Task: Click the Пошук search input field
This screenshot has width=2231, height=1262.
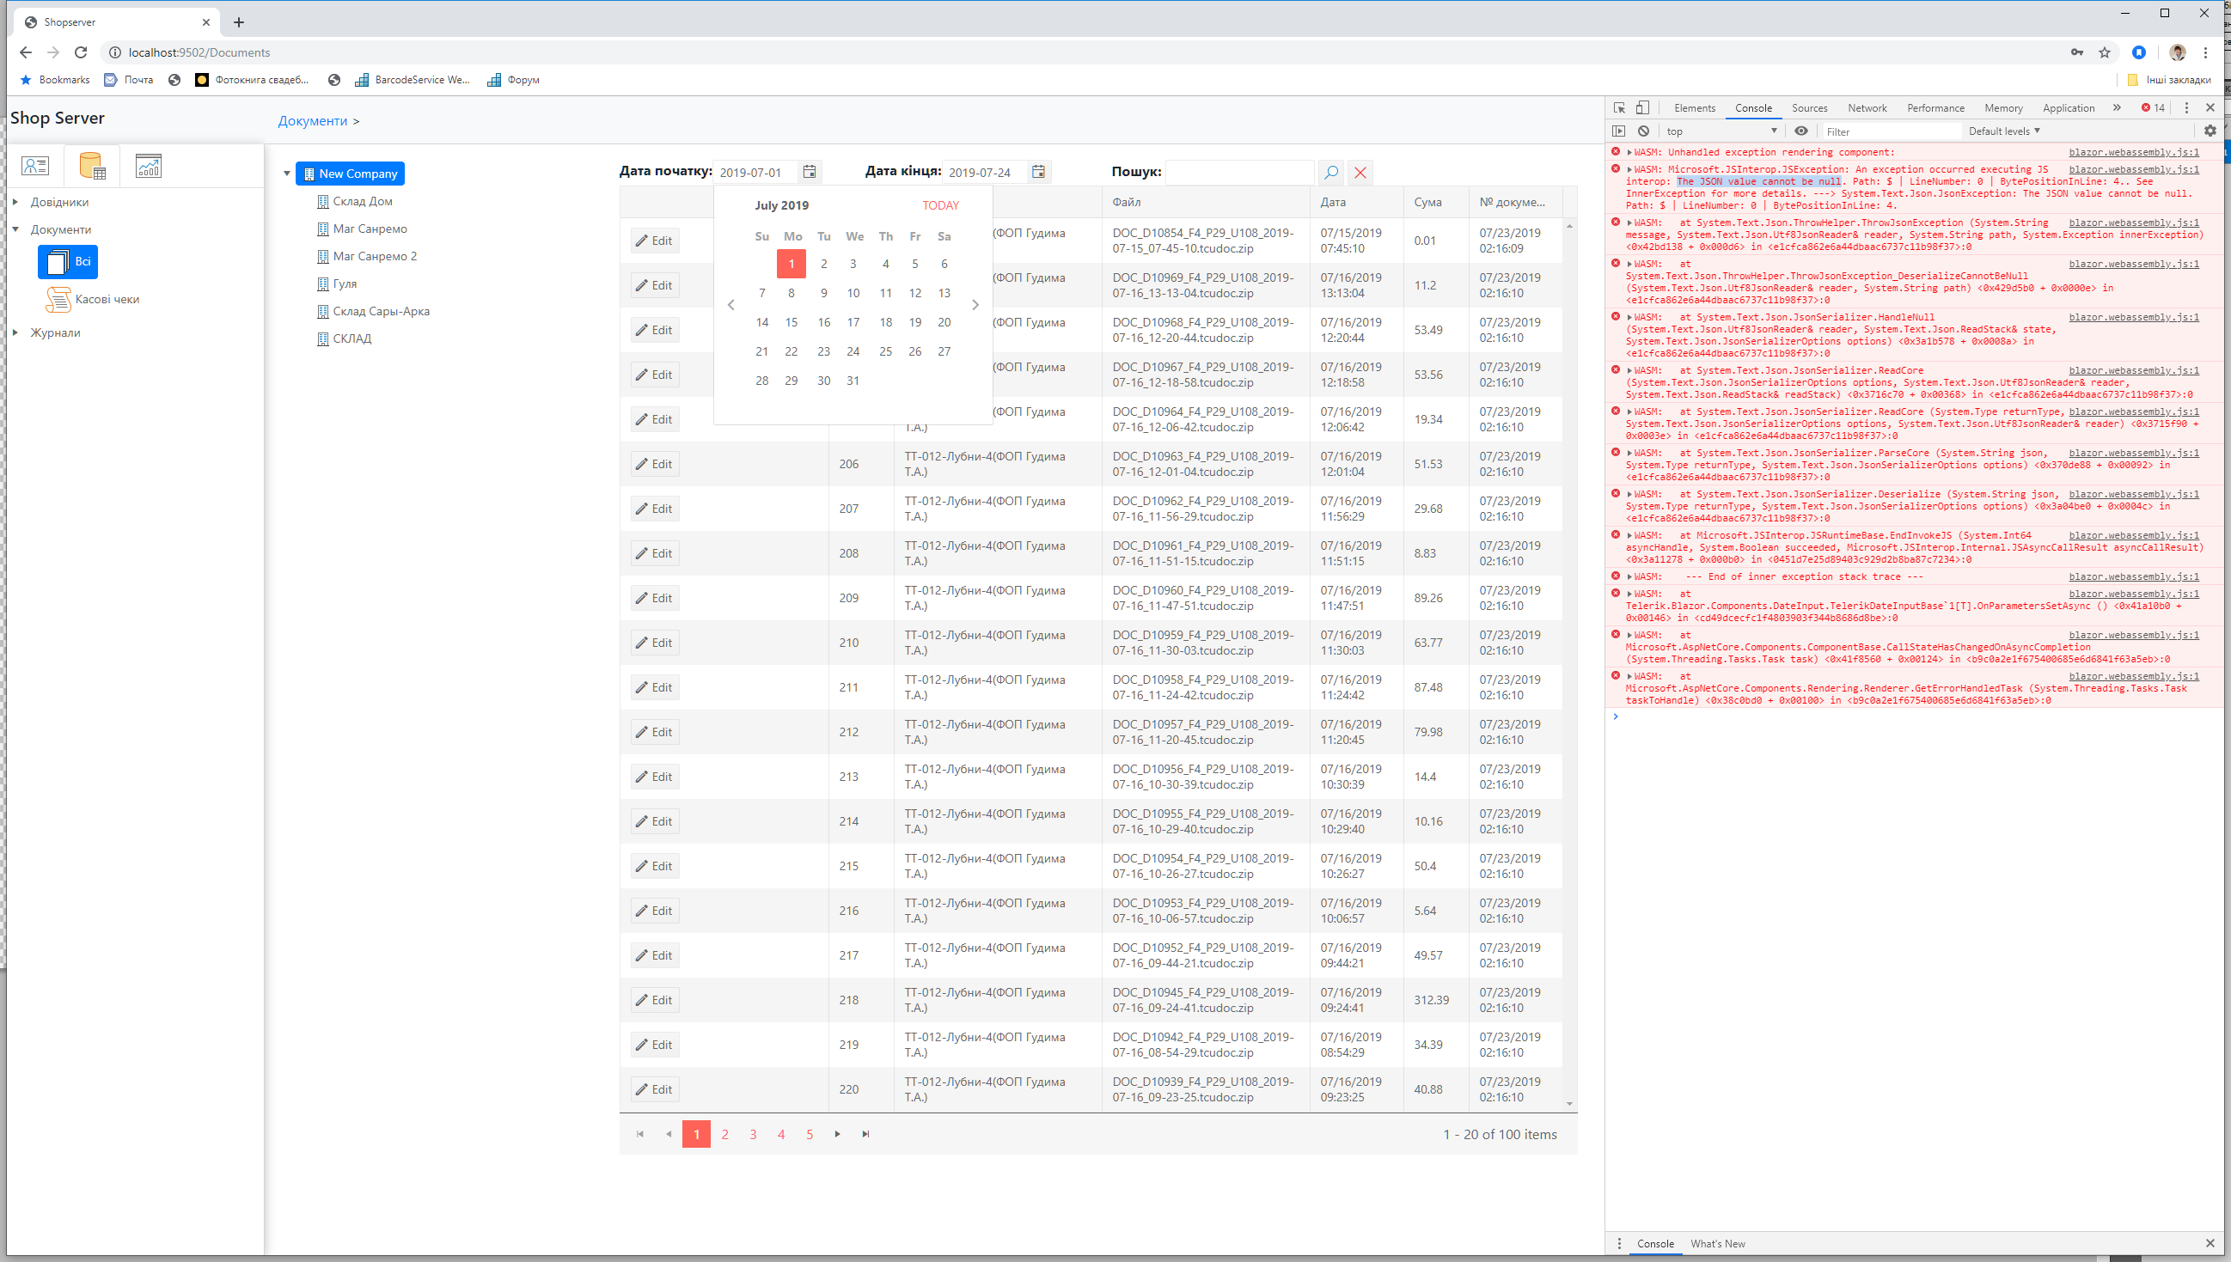Action: click(1239, 172)
